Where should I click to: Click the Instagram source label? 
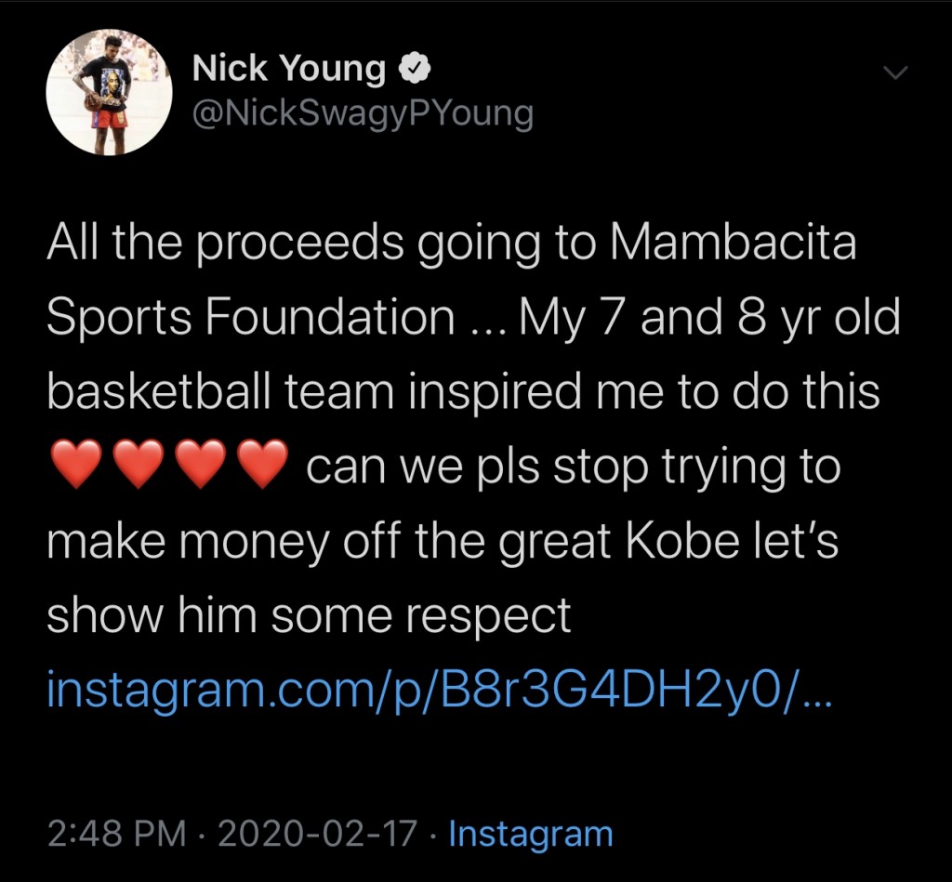point(531,834)
